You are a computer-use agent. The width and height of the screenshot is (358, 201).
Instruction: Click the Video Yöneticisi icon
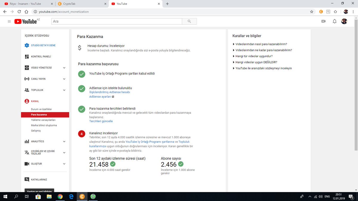[27, 68]
